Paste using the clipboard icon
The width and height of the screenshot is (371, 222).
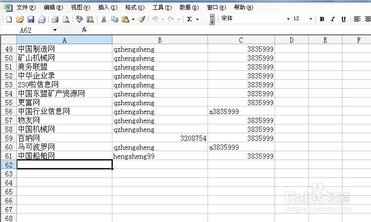[x=126, y=19]
